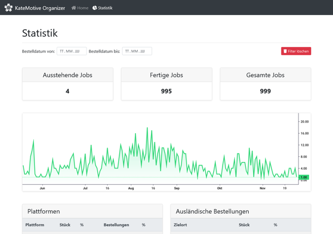Focus the Bestelldatum von date field

[x=72, y=51]
